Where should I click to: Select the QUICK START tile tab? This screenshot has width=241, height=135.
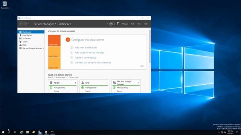pos(54,40)
